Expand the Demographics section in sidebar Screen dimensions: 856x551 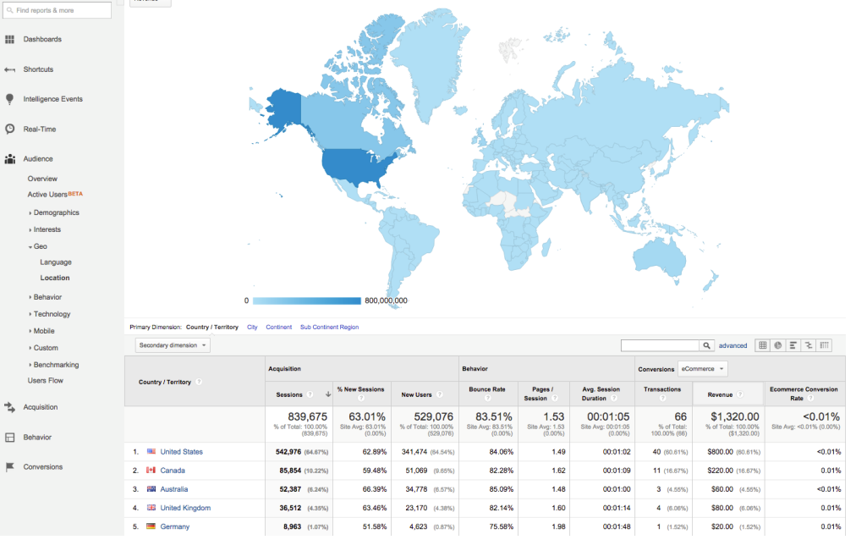56,213
